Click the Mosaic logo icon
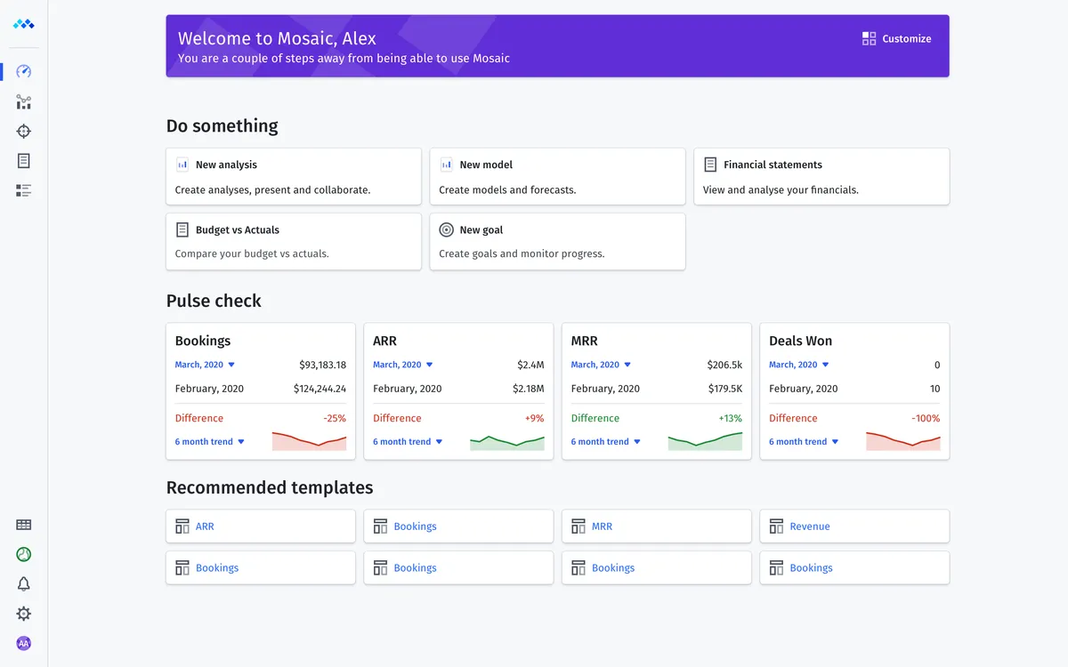Image resolution: width=1068 pixels, height=667 pixels. 24,24
